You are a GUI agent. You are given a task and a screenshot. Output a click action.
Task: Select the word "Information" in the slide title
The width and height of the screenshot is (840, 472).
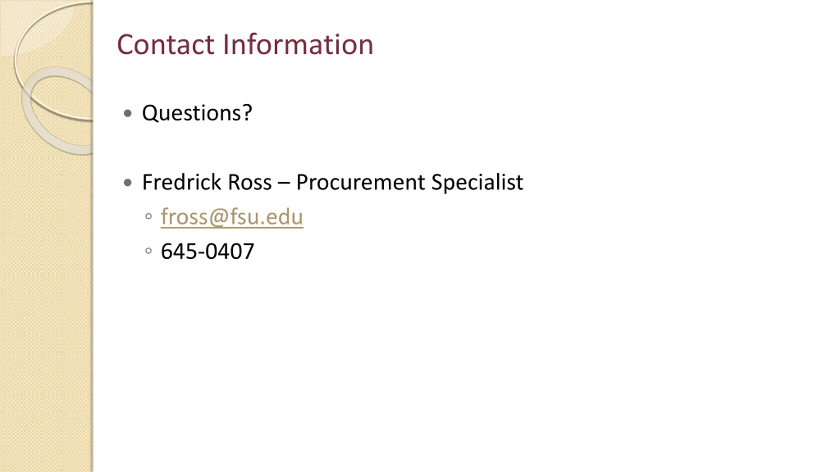(x=298, y=44)
